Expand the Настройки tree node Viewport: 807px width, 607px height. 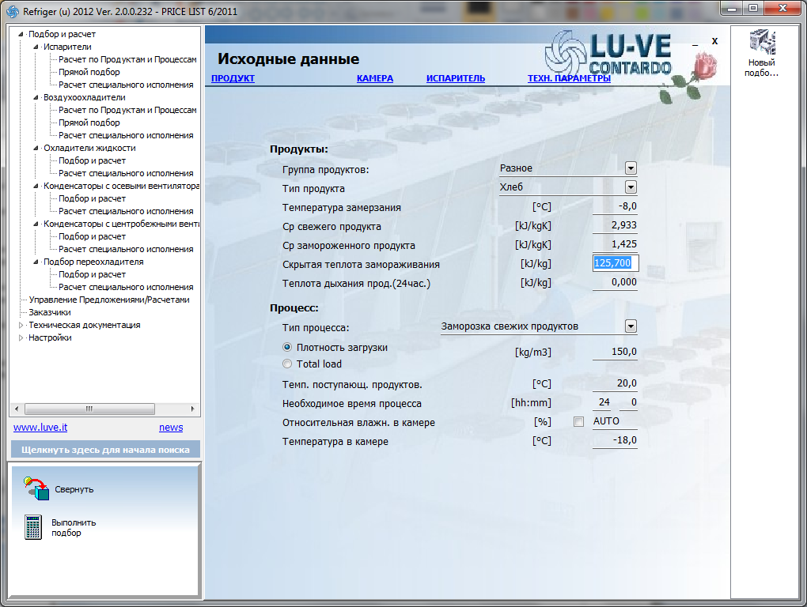(21, 337)
